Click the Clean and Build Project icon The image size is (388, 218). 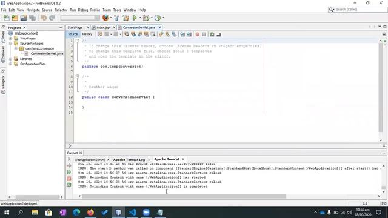coord(125,18)
